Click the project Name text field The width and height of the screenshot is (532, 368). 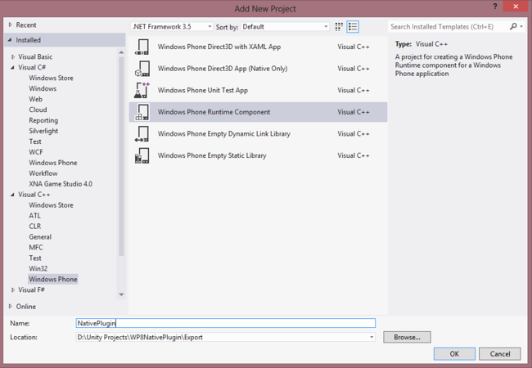pos(225,324)
